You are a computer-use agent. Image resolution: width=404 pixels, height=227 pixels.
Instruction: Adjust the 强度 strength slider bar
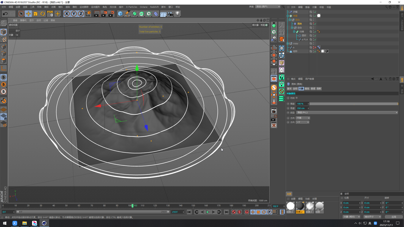pyautogui.click(x=354, y=104)
